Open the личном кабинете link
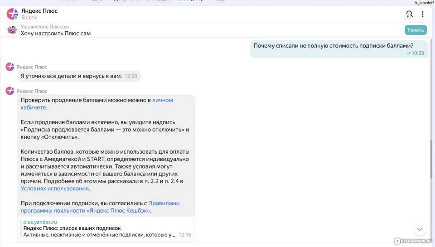 point(97,104)
